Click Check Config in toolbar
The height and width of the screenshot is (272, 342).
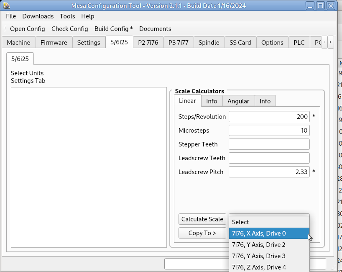(x=70, y=29)
